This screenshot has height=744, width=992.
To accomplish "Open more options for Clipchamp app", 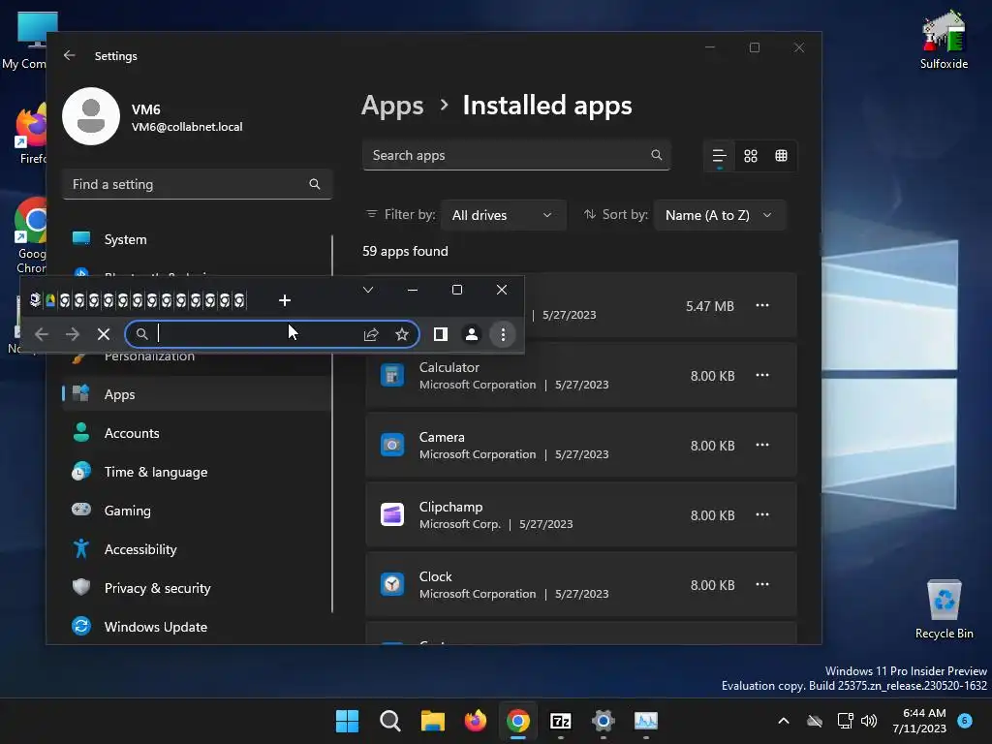I will coord(762,514).
